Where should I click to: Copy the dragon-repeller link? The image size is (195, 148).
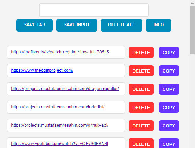169,89
